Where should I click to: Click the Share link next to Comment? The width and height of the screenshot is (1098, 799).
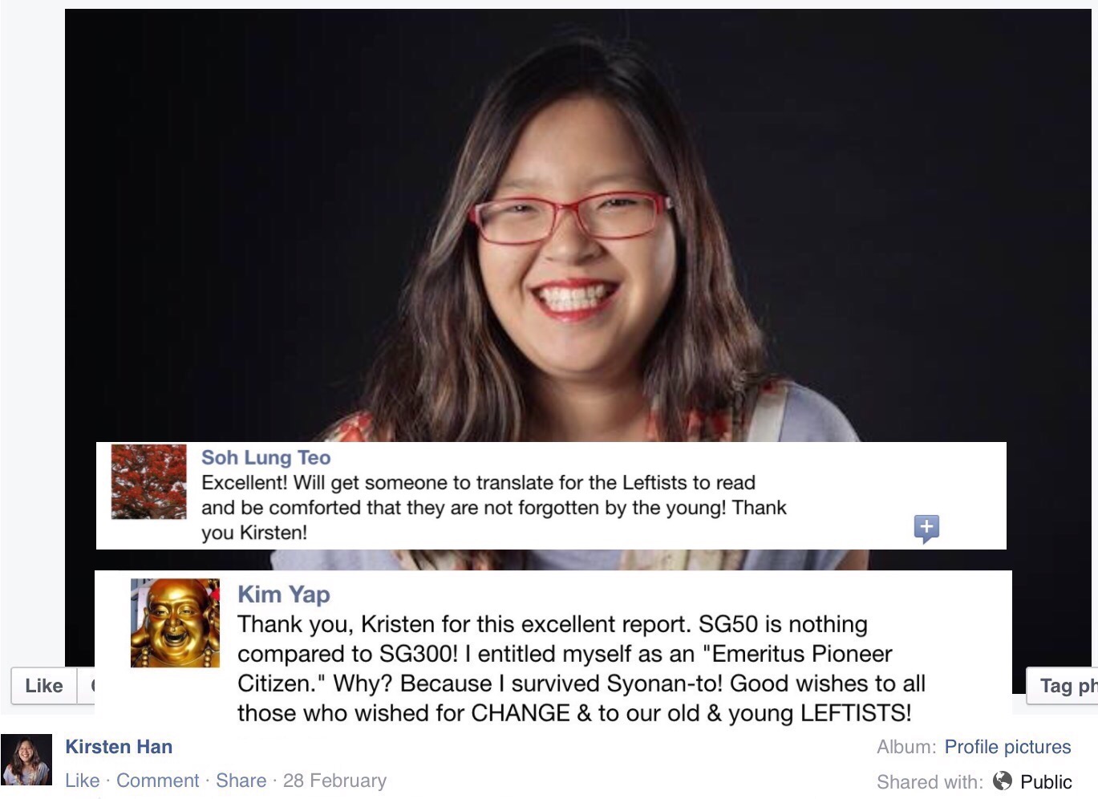241,781
